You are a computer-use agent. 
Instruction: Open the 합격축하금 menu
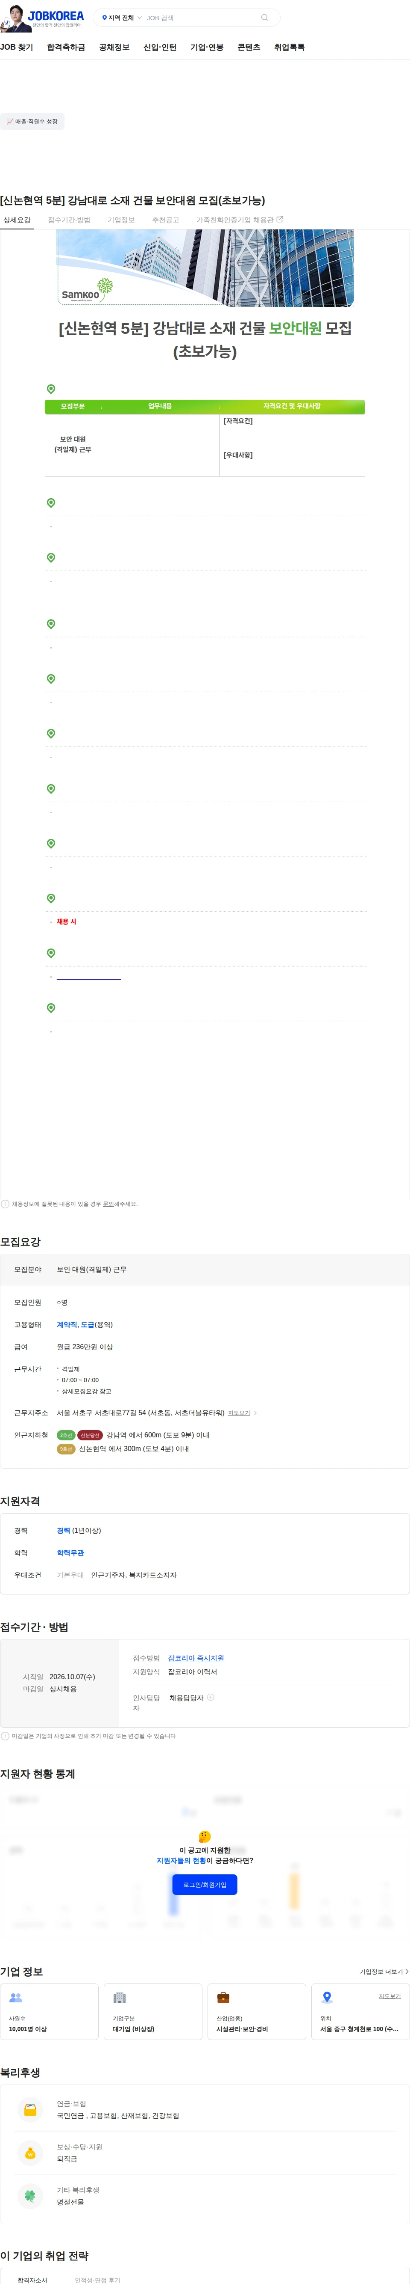coord(67,48)
